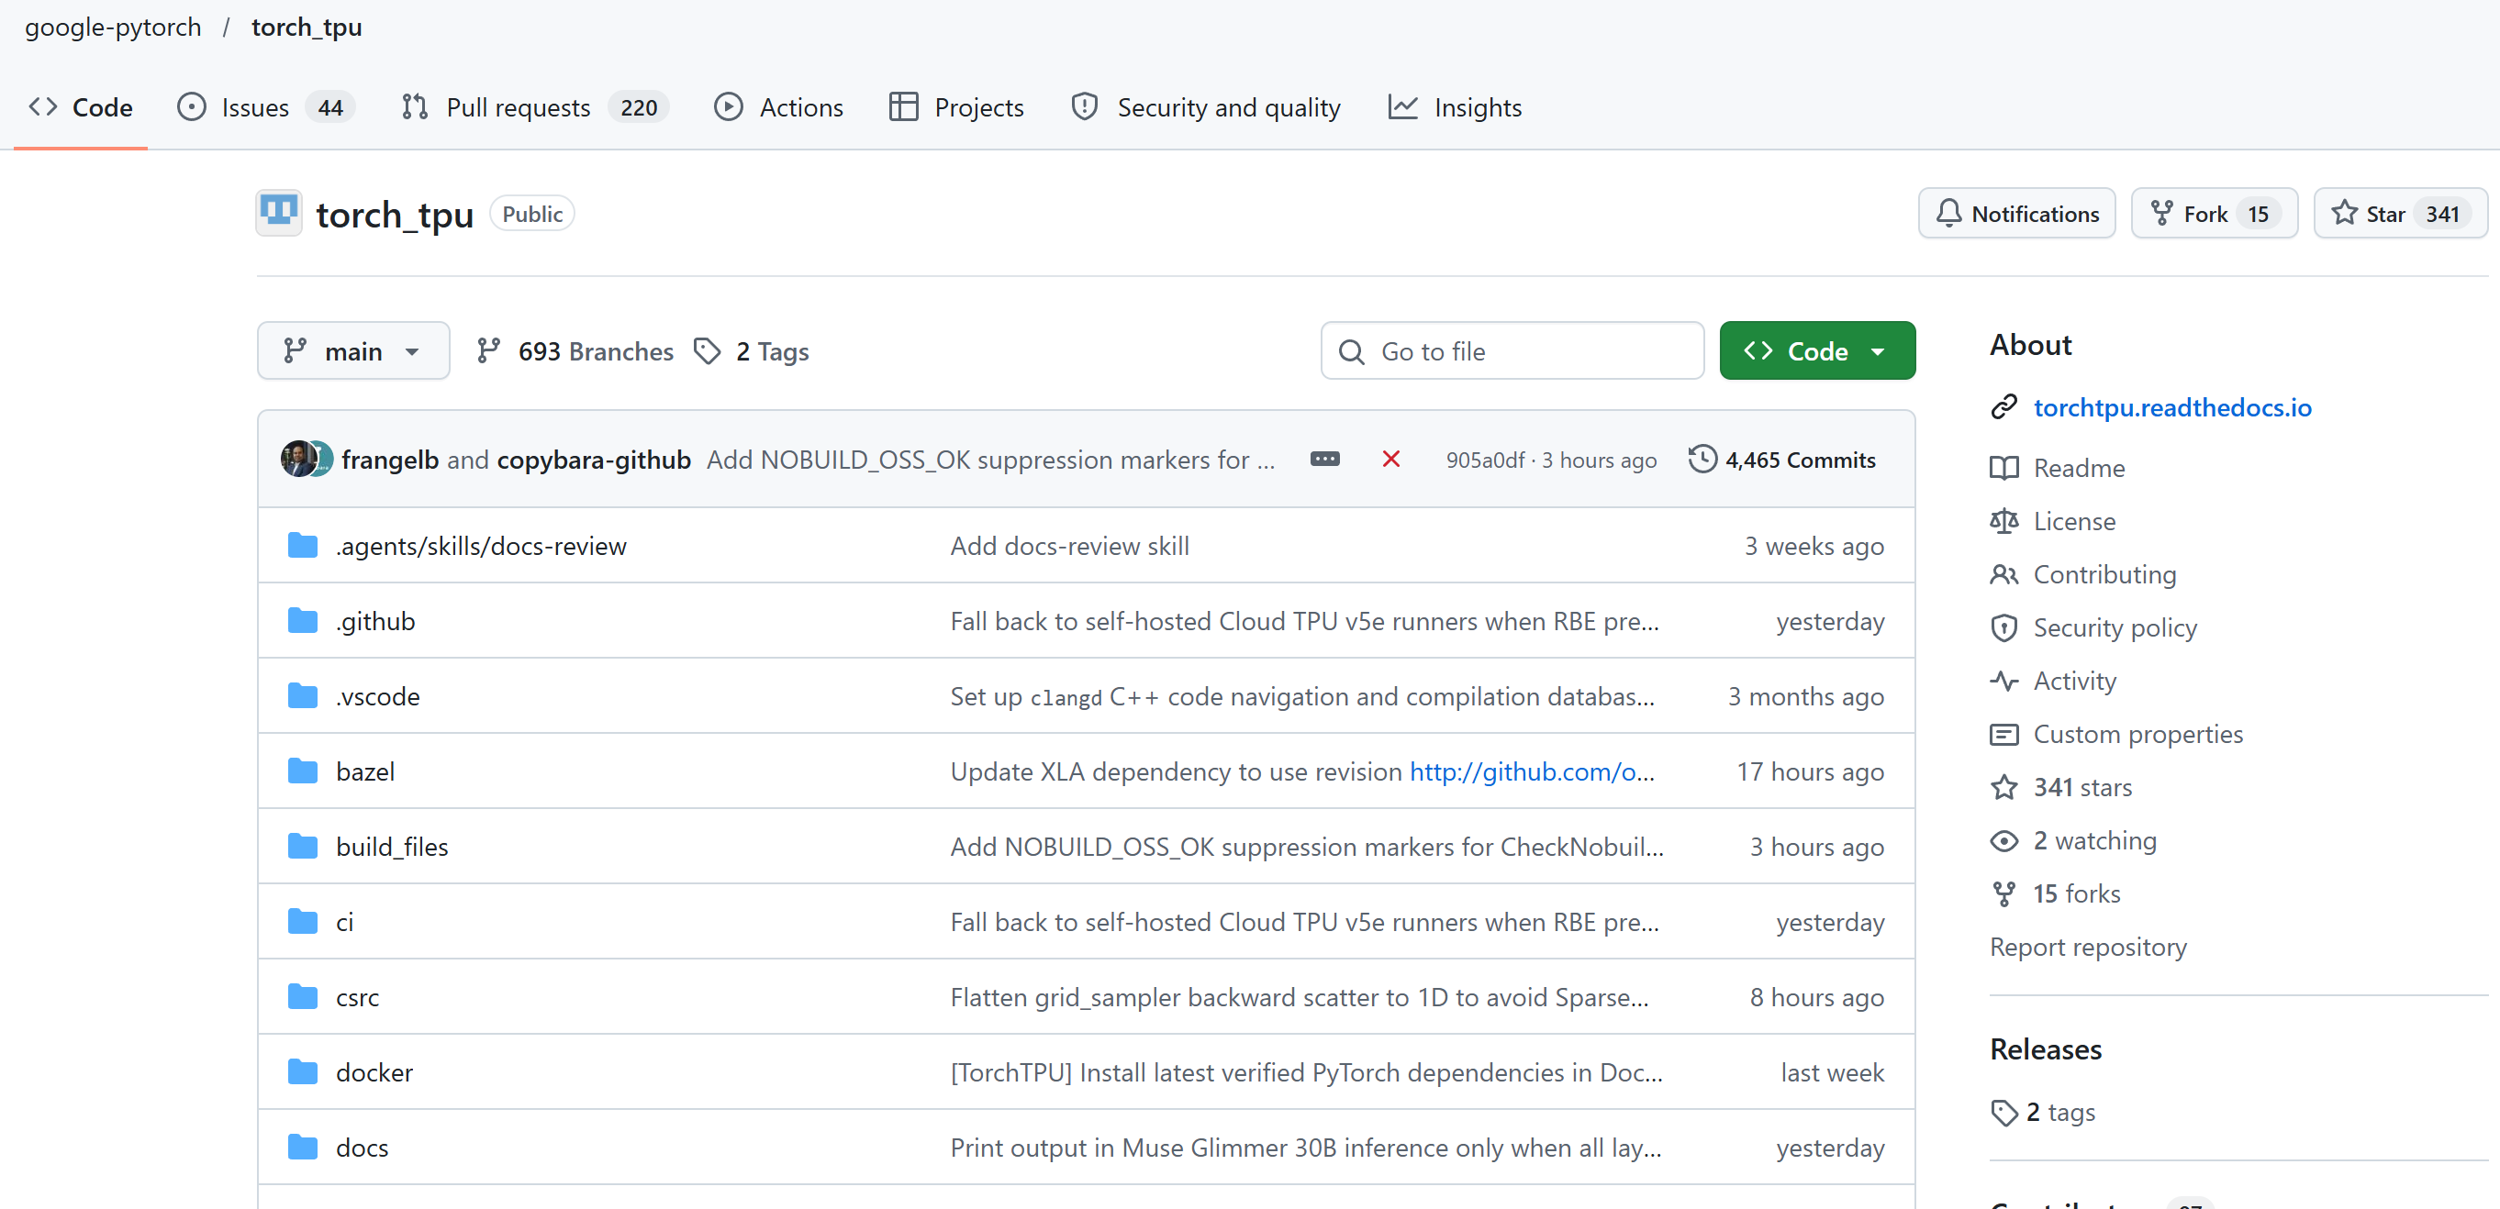The image size is (2500, 1209).
Task: Click the red X failed status icon
Action: 1390,459
